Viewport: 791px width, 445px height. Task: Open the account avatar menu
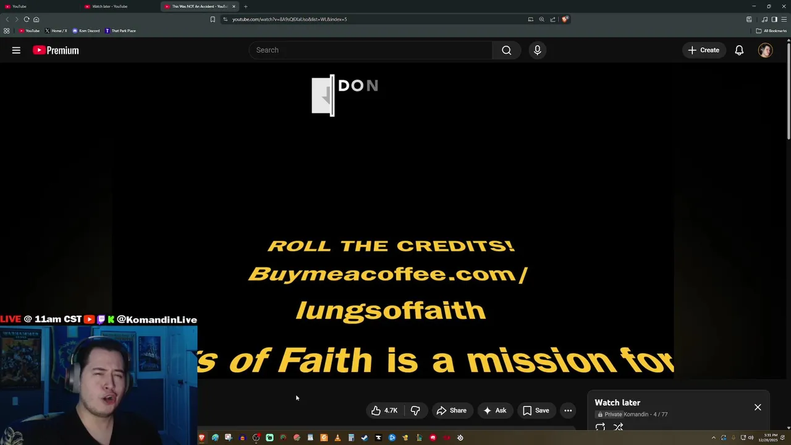click(765, 50)
